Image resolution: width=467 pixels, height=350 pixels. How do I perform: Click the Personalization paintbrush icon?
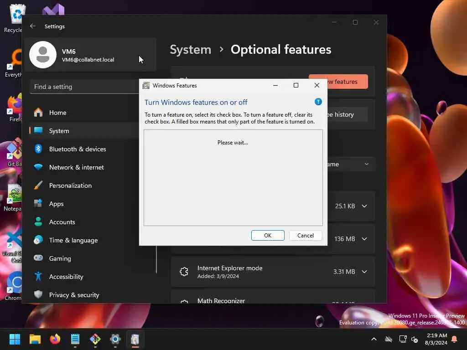38,185
